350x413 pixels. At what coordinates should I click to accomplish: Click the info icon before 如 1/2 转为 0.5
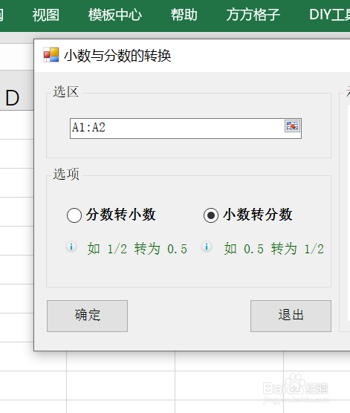71,247
